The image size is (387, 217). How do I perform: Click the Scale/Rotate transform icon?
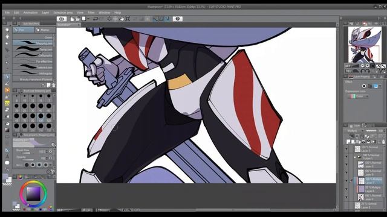coord(128,19)
